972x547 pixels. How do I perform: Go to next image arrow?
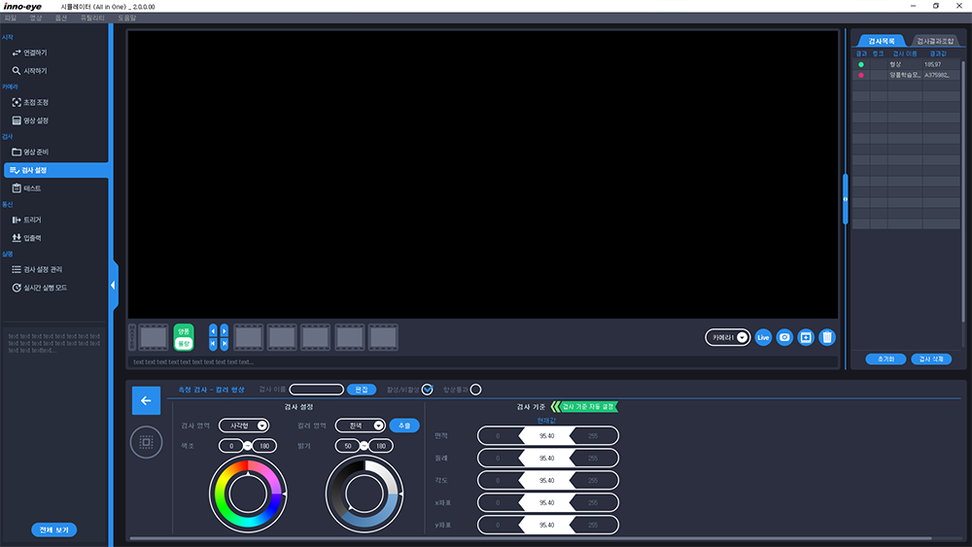pyautogui.click(x=225, y=331)
